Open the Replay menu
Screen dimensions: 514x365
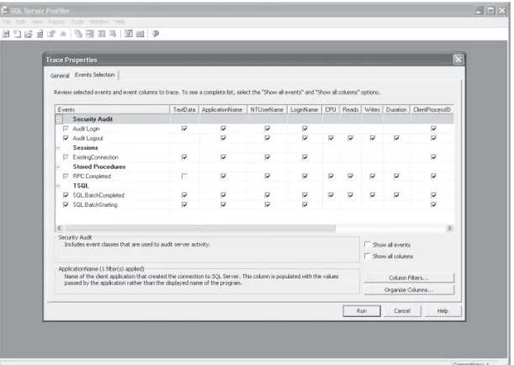[x=56, y=22]
